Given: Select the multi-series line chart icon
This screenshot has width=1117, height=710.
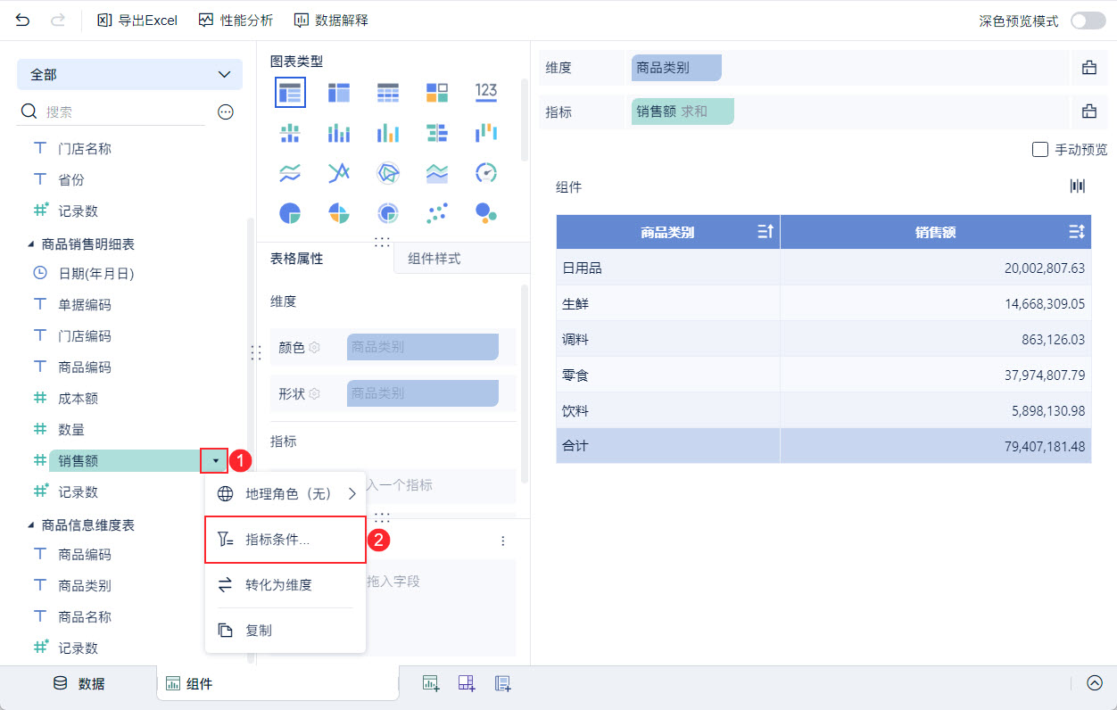Looking at the screenshot, I should 339,173.
